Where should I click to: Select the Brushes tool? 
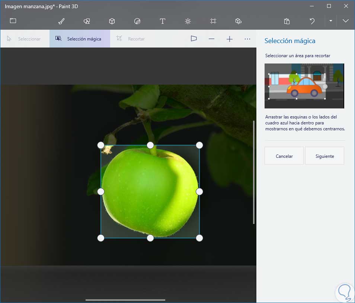(x=62, y=21)
